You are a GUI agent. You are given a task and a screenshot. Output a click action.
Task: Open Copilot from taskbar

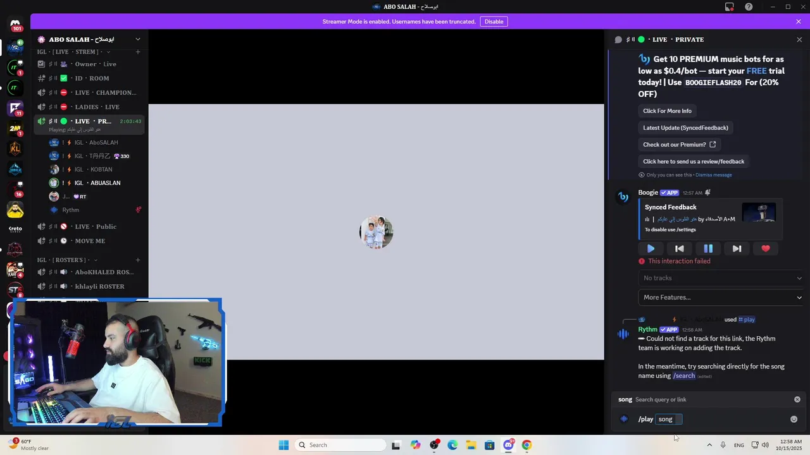[x=415, y=445]
